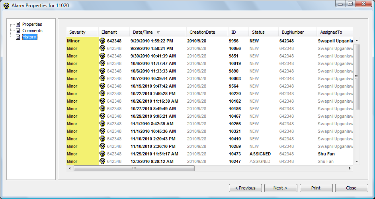
Task: Sort by the Status column header
Action: (x=264, y=32)
